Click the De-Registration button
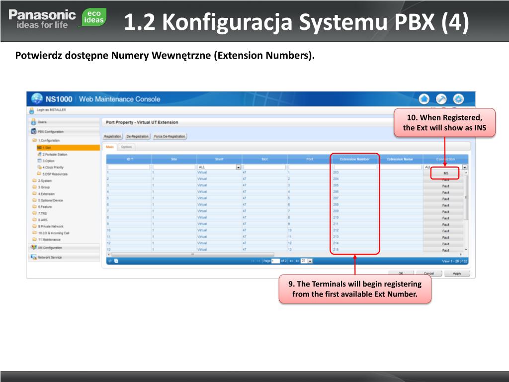Image resolution: width=509 pixels, height=382 pixels. (137, 136)
